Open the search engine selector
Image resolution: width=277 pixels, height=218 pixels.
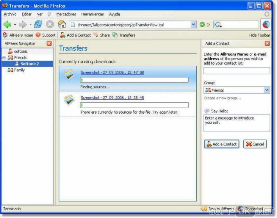click(218, 25)
